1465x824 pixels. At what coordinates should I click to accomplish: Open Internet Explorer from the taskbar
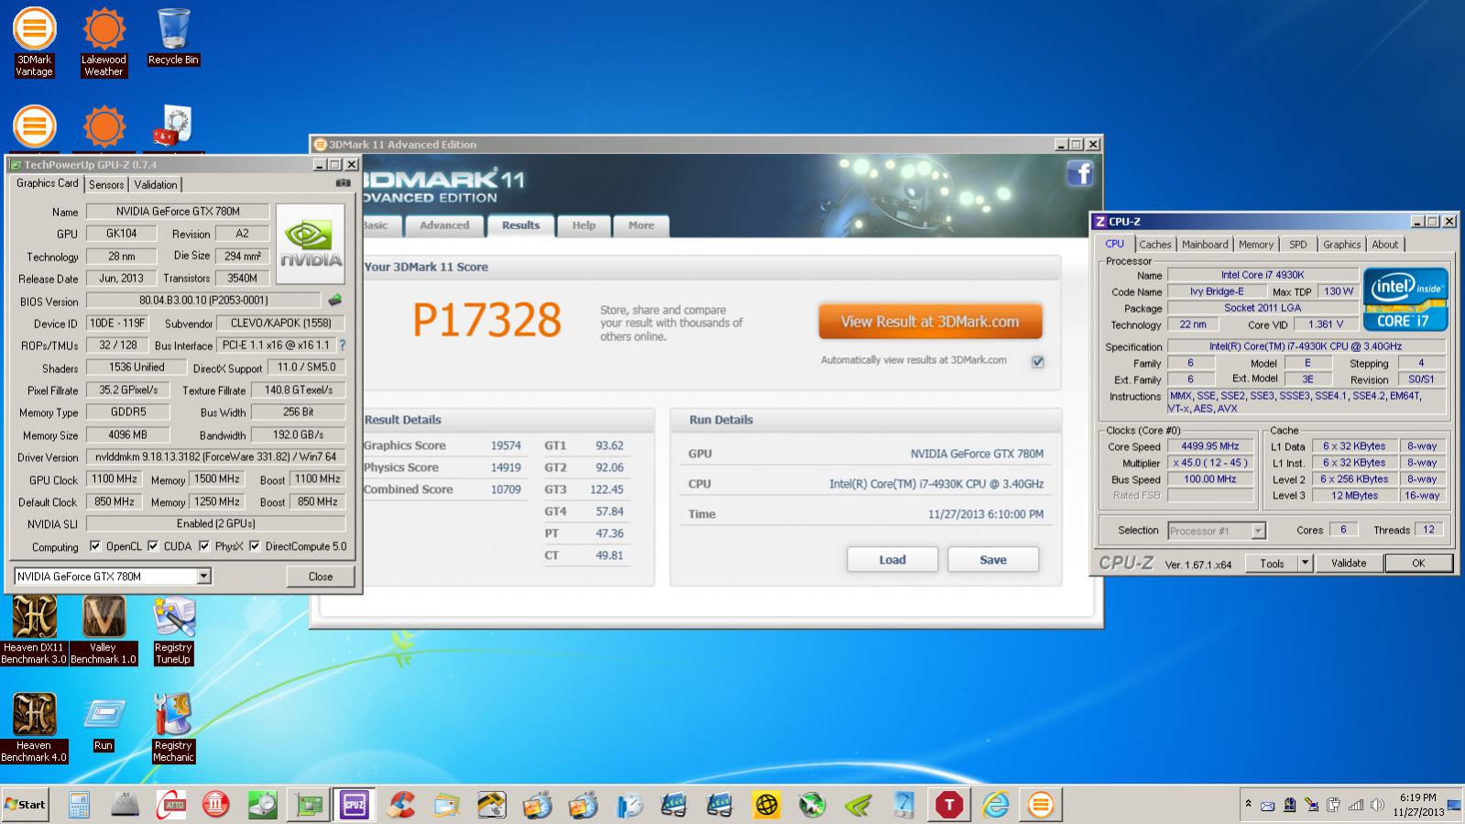tap(995, 805)
